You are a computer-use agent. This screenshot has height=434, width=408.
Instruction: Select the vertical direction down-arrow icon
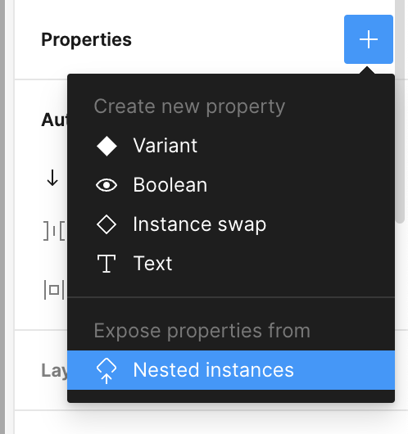[x=52, y=178]
